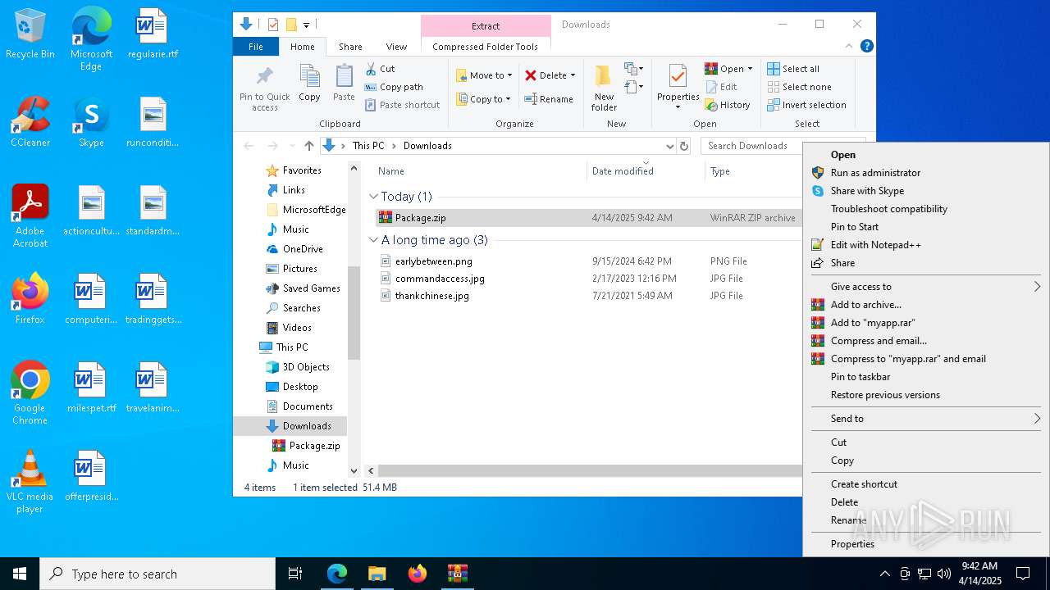Switch to the Share tab

tap(350, 47)
